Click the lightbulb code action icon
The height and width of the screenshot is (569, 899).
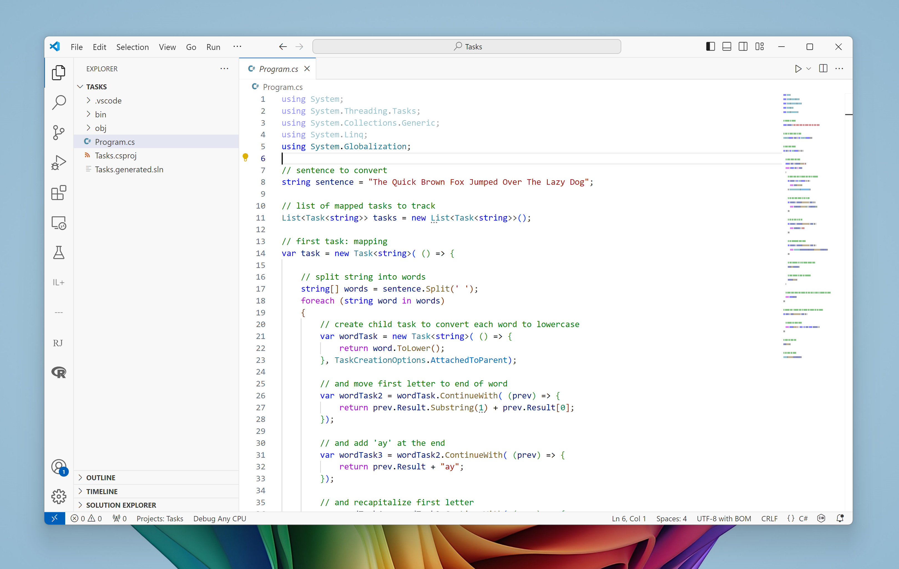(x=245, y=157)
